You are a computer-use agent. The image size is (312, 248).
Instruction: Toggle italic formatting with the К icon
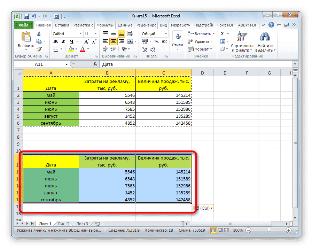pos(64,41)
